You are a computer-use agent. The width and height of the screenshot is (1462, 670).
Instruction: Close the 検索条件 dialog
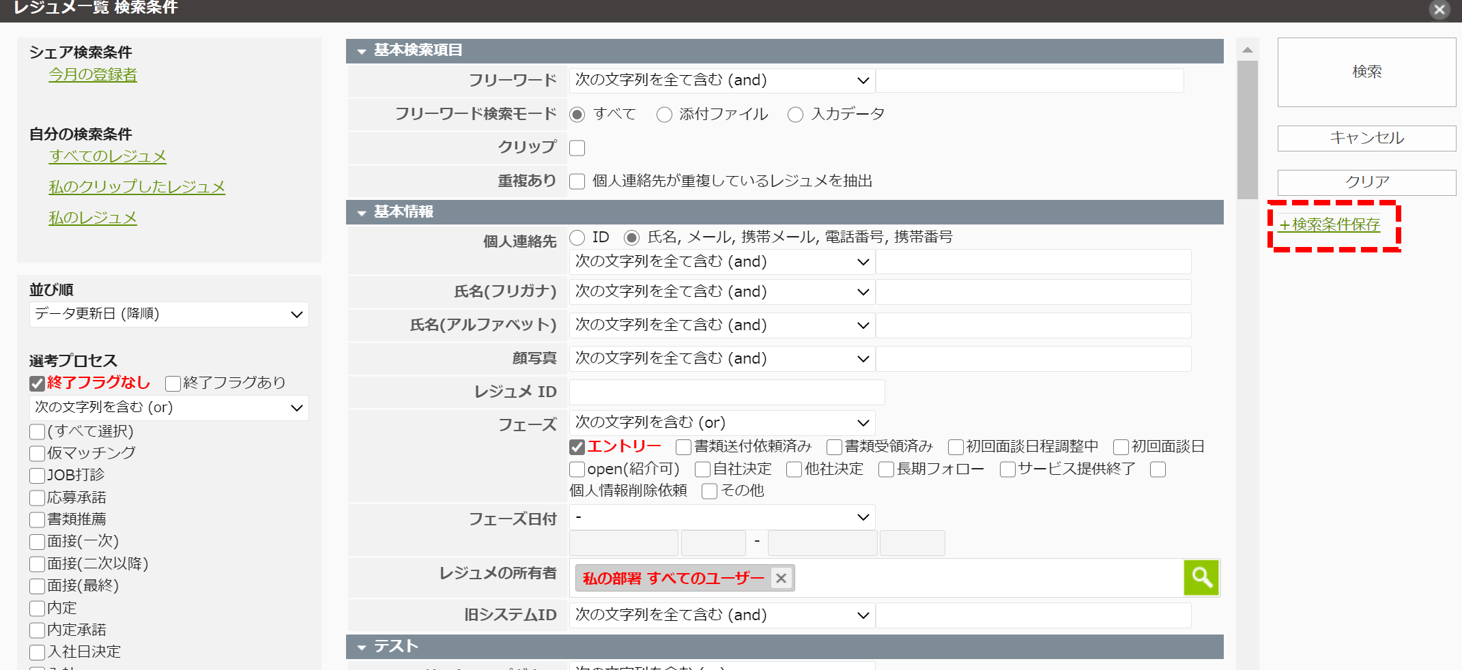[1439, 10]
